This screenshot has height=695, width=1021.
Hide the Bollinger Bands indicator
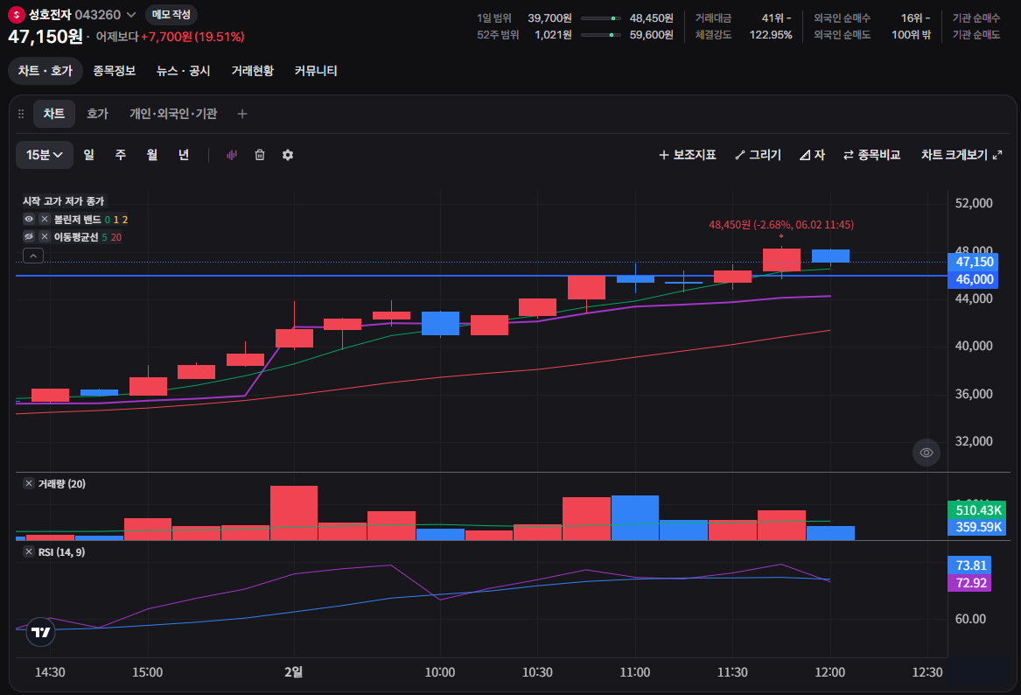[29, 219]
